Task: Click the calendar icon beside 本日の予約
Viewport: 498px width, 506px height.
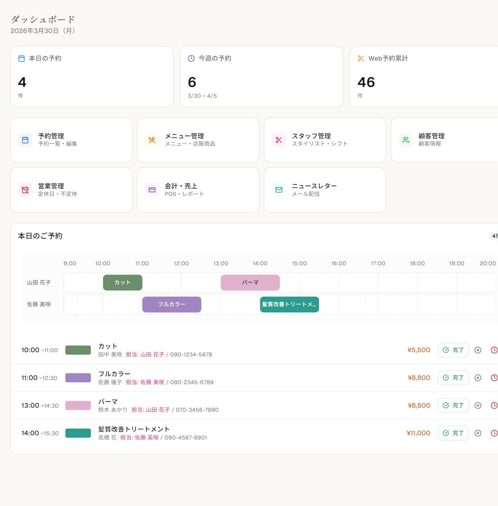Action: pos(22,58)
